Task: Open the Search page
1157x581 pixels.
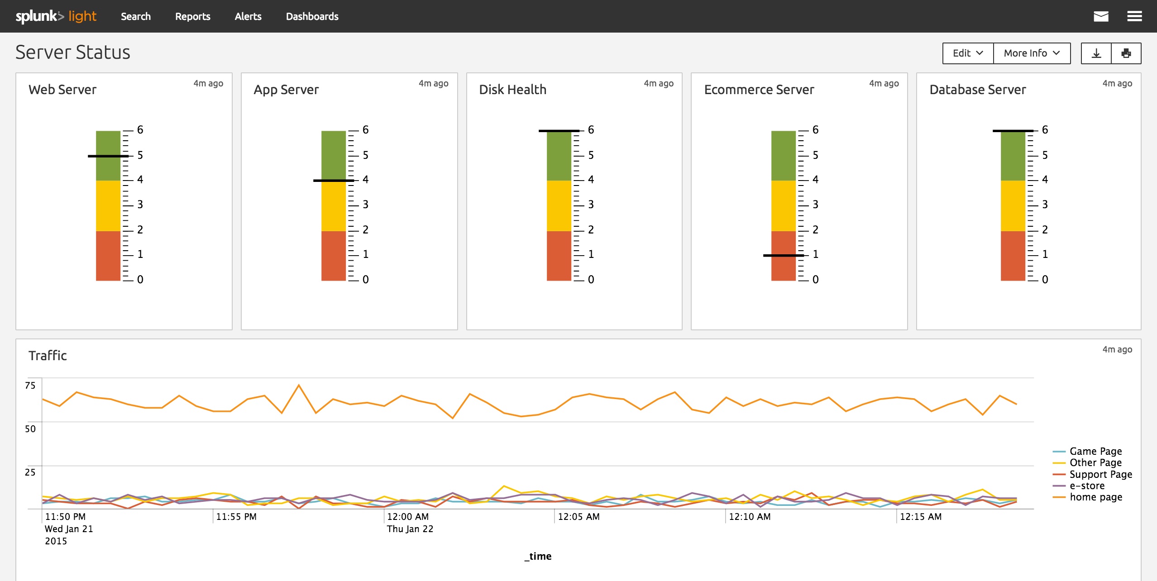Action: coord(135,16)
